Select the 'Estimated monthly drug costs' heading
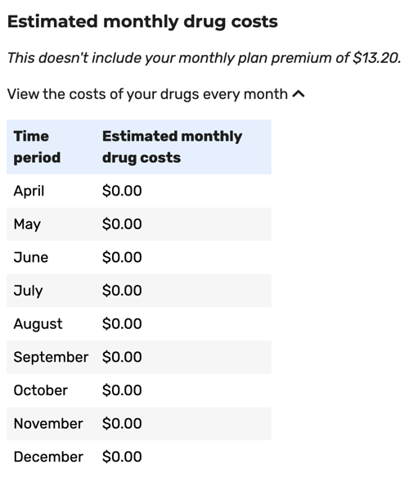The height and width of the screenshot is (478, 409). pos(142,22)
